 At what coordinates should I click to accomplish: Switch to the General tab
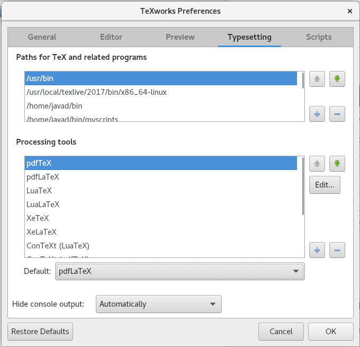point(42,37)
